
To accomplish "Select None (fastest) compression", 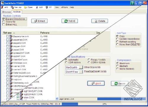I will 118,69.
